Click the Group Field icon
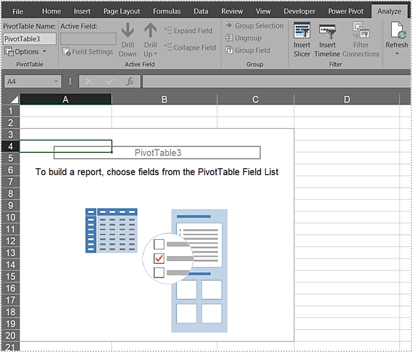Image resolution: width=412 pixels, height=352 pixels. pyautogui.click(x=230, y=50)
